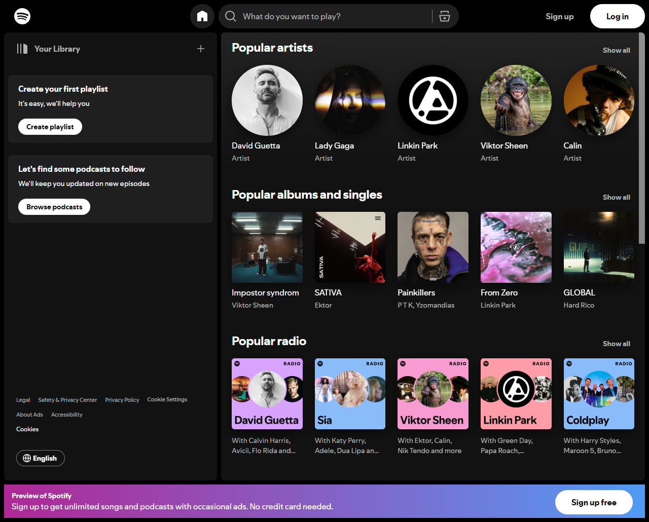The height and width of the screenshot is (522, 649).
Task: Open the Linkin Park artist logo
Action: point(433,100)
